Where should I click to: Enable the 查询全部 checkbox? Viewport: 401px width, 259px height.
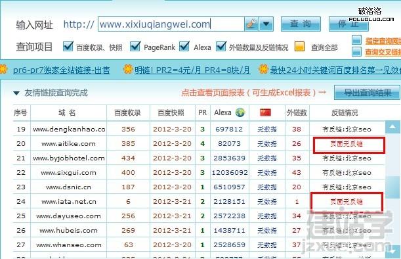299,47
